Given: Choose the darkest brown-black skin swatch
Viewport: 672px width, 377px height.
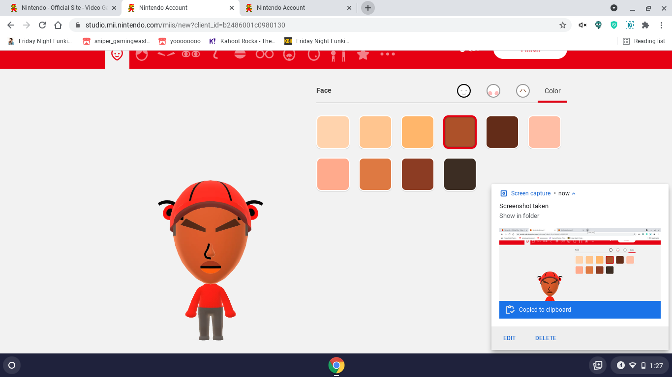Looking at the screenshot, I should coord(460,174).
